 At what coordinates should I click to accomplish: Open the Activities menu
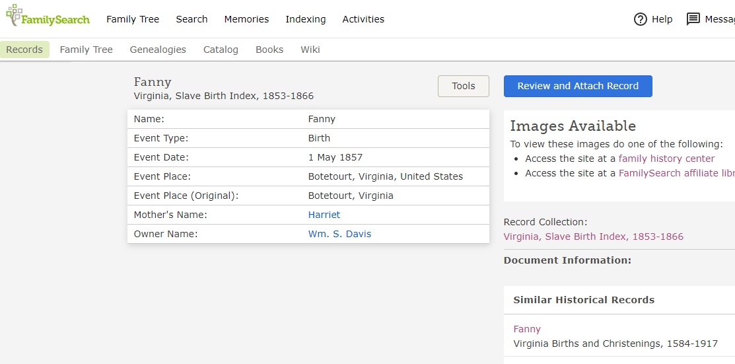(x=363, y=19)
